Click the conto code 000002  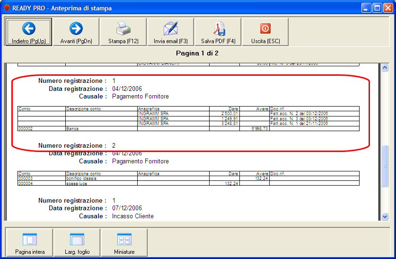(x=26, y=129)
